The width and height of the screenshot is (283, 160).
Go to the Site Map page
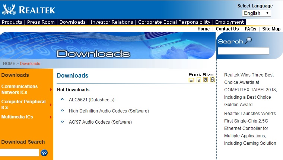point(271,29)
